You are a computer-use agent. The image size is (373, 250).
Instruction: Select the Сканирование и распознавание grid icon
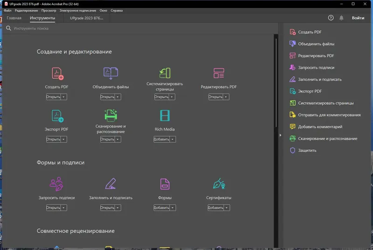point(111,115)
